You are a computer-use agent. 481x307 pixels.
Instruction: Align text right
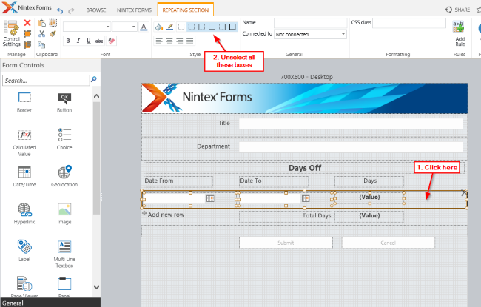click(x=180, y=41)
